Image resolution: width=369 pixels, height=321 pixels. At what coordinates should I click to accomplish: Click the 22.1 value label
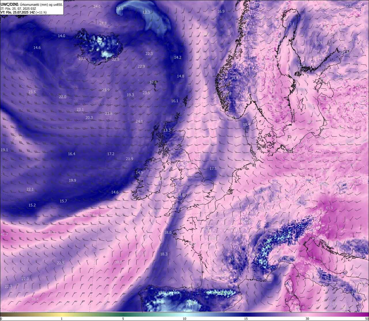pos(30,189)
